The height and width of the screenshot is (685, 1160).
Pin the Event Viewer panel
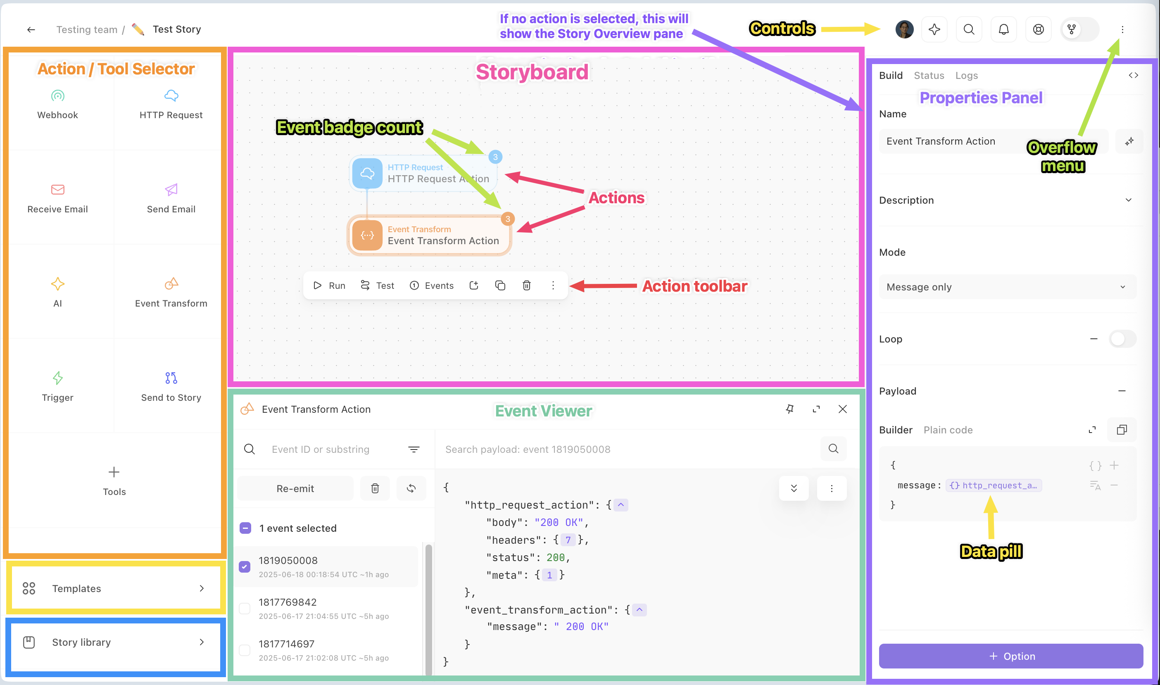click(x=789, y=409)
